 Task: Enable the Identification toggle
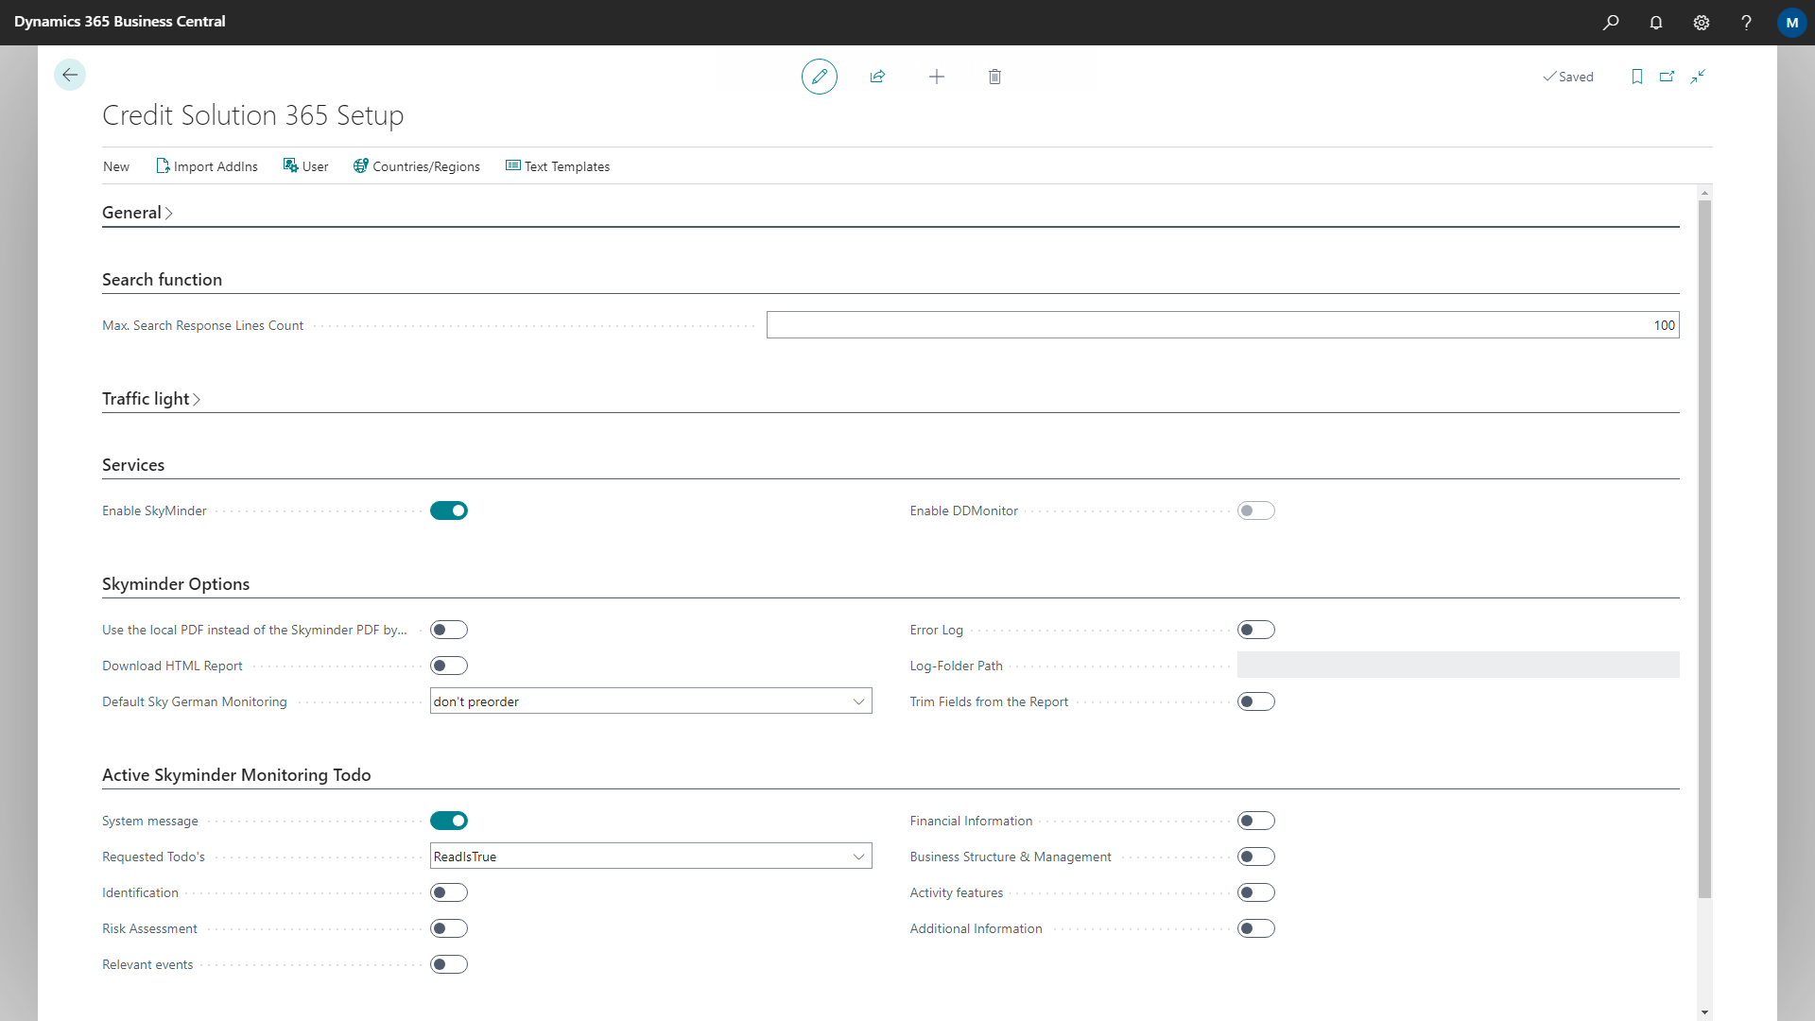pyautogui.click(x=449, y=892)
